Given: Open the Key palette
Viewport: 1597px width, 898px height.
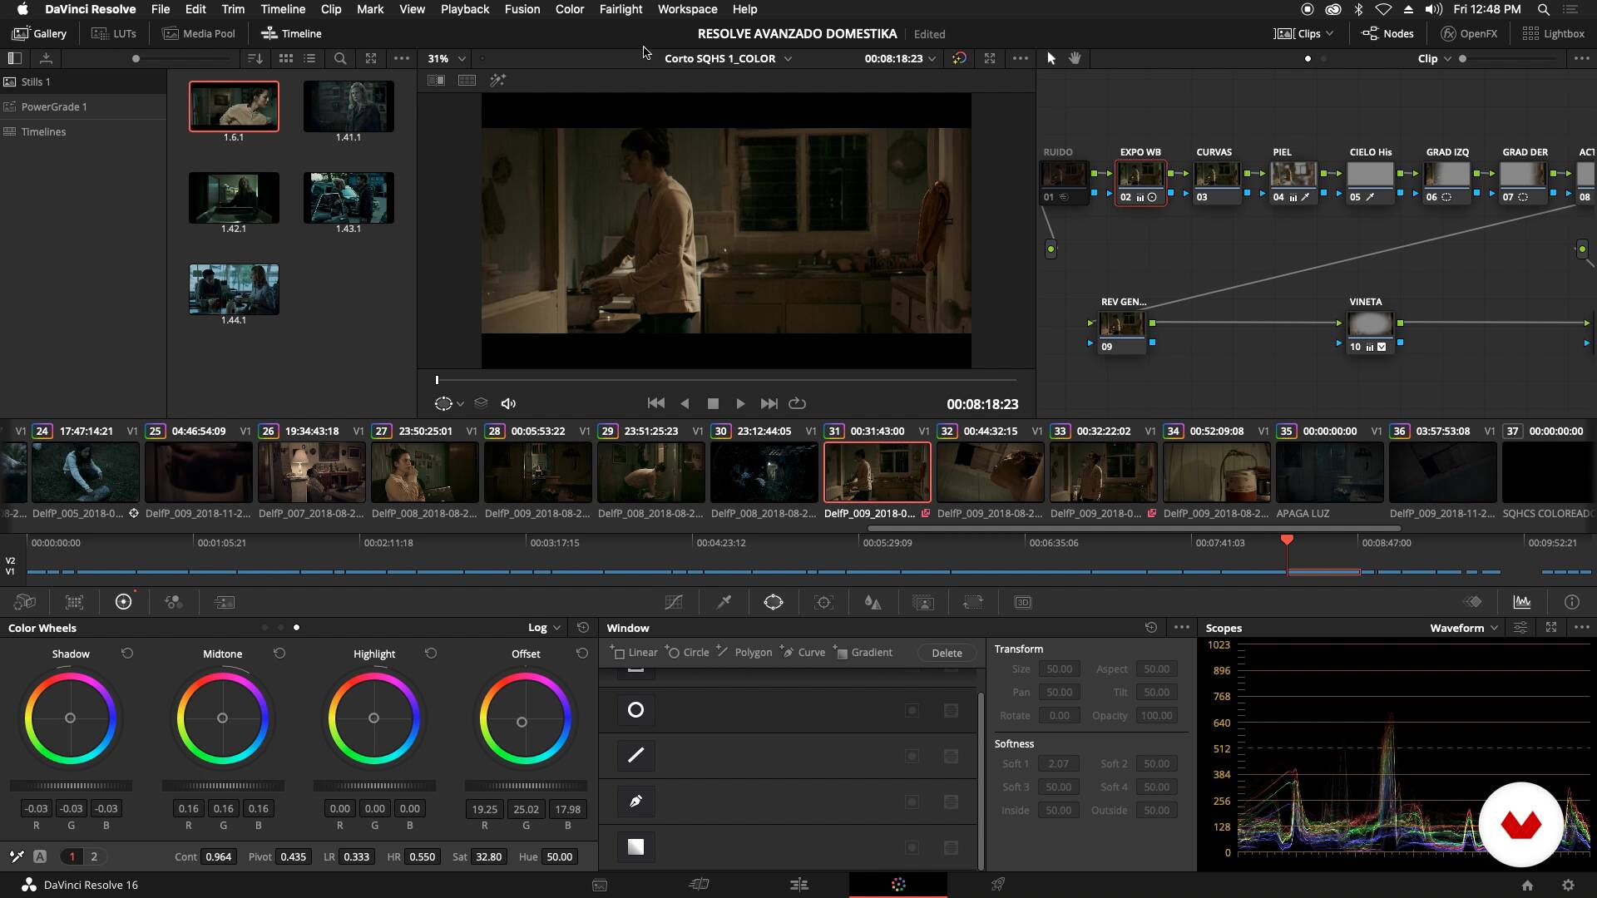Looking at the screenshot, I should [x=923, y=602].
